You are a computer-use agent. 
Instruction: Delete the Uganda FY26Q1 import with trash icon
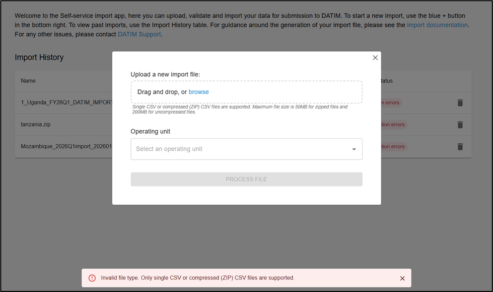460,103
